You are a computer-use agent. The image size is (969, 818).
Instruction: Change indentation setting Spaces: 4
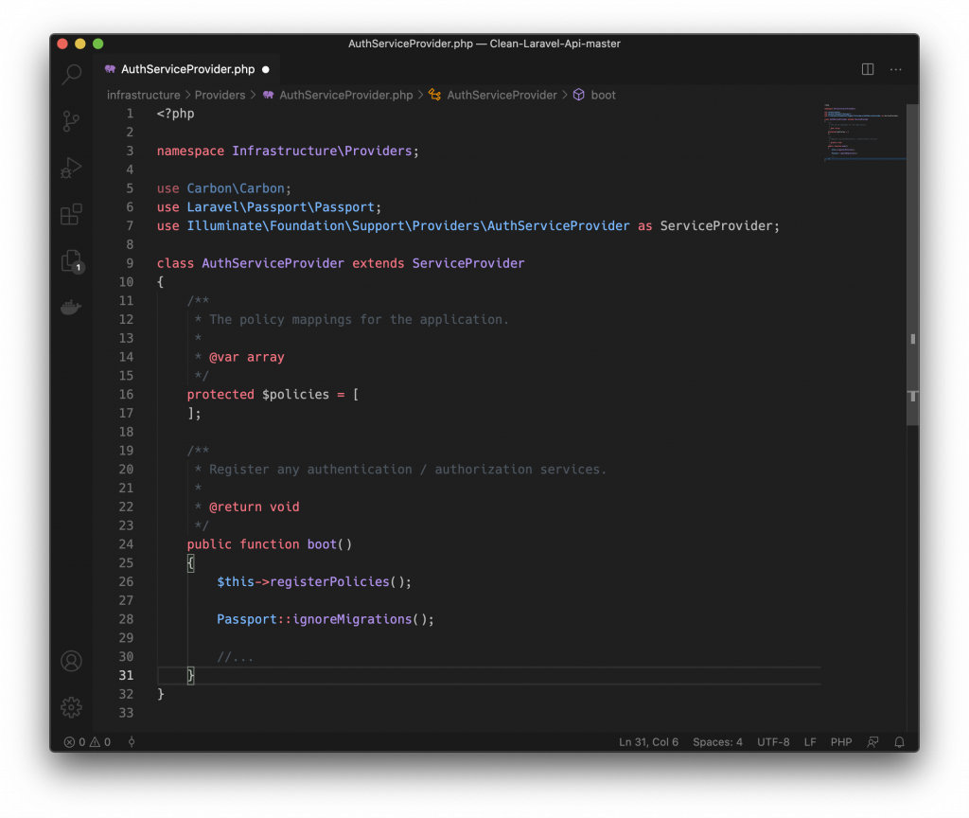coord(717,742)
